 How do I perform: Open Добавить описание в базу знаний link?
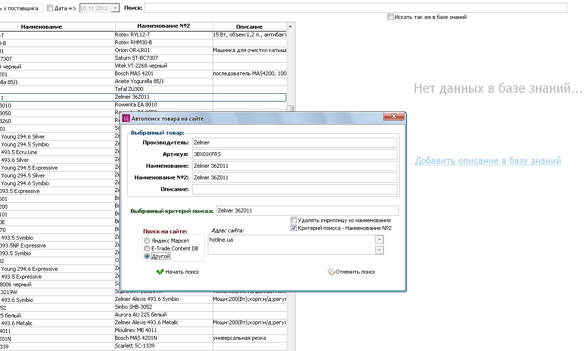[488, 161]
